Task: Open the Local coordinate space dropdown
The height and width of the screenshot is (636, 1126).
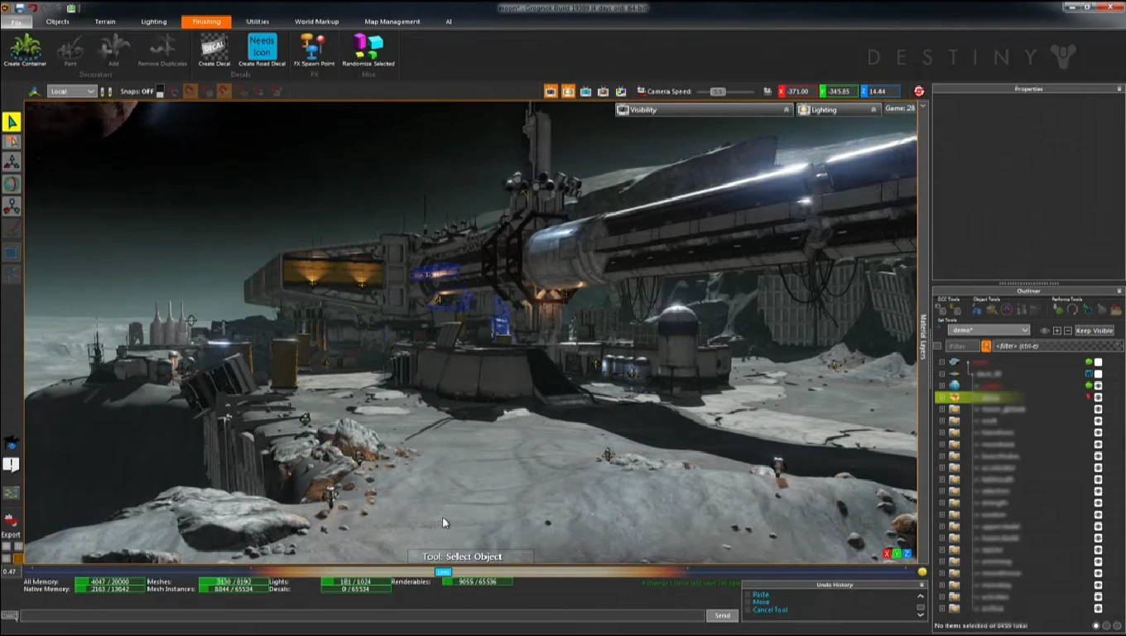Action: tap(71, 92)
